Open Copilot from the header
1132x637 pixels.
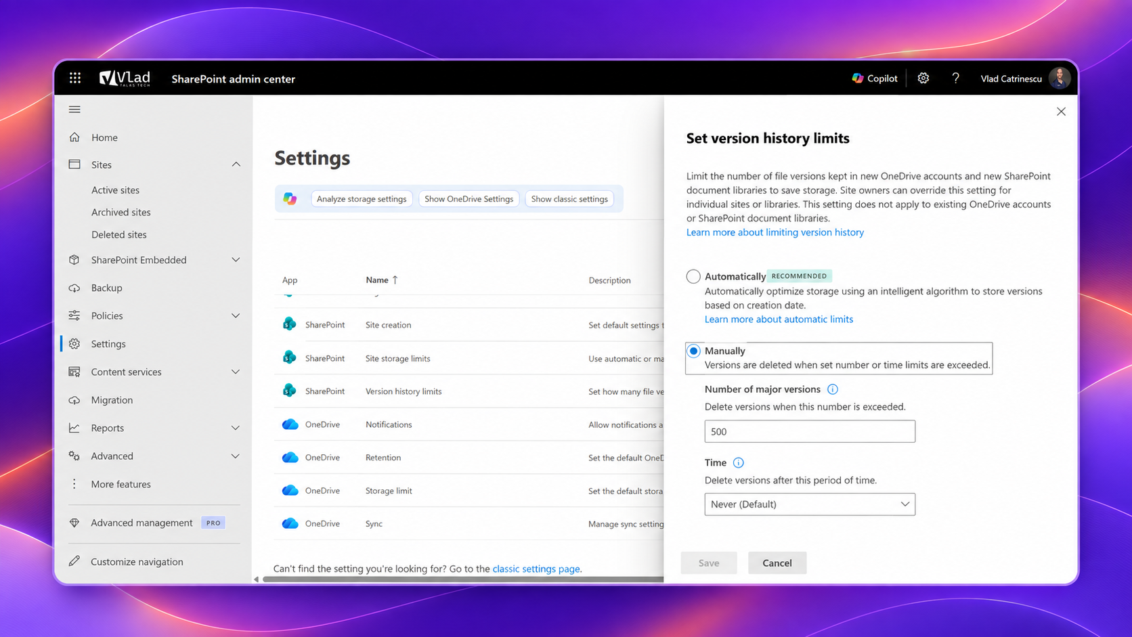(x=875, y=79)
